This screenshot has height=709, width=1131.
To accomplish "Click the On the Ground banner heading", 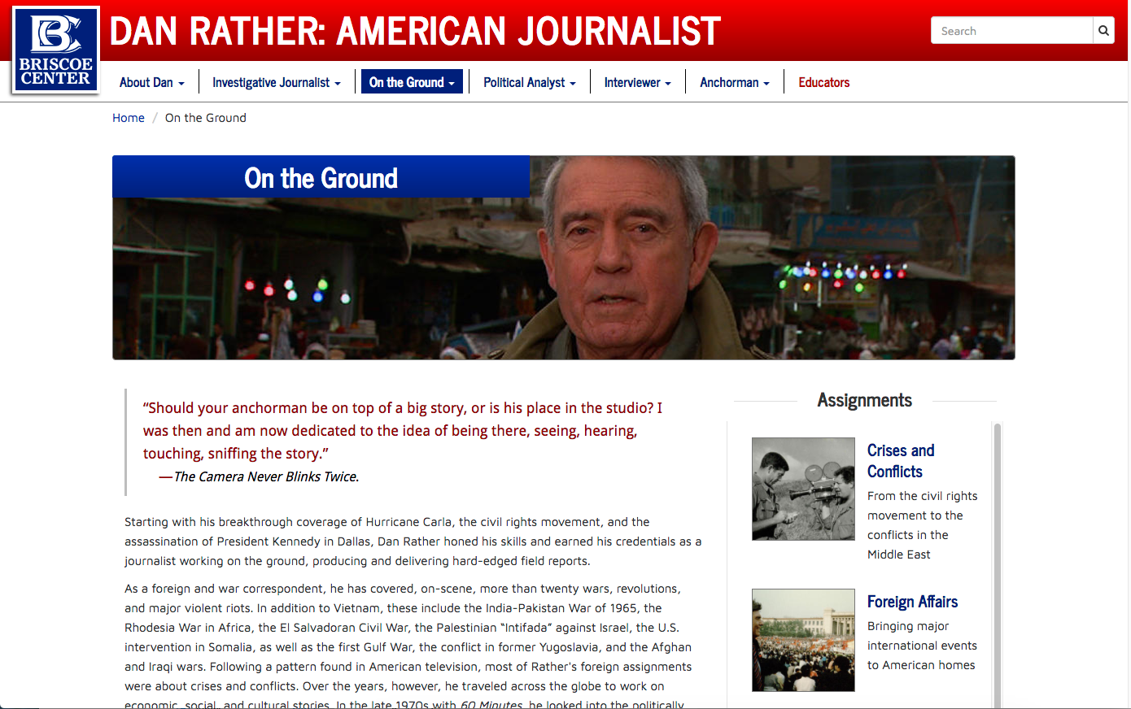I will [321, 177].
